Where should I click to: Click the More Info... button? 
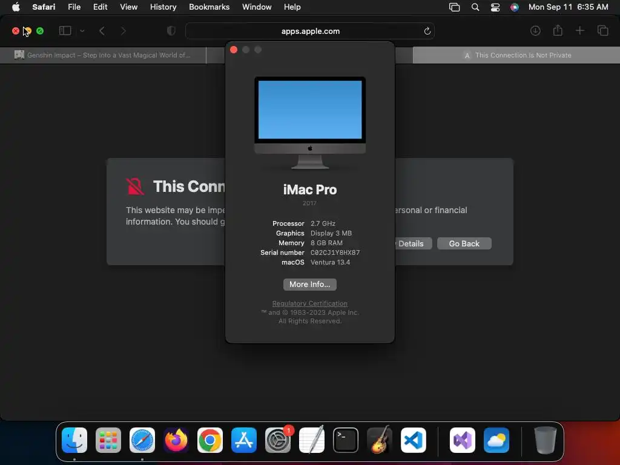tap(309, 285)
